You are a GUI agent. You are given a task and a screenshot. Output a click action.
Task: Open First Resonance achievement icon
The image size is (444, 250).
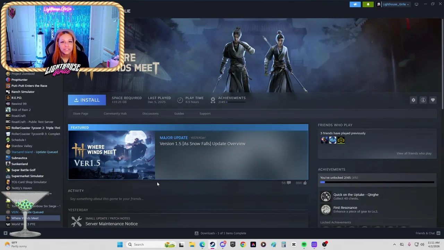326,209
